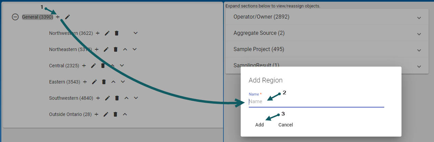The width and height of the screenshot is (434, 142).
Task: Click the plus icon next to General
Action: 58,17
